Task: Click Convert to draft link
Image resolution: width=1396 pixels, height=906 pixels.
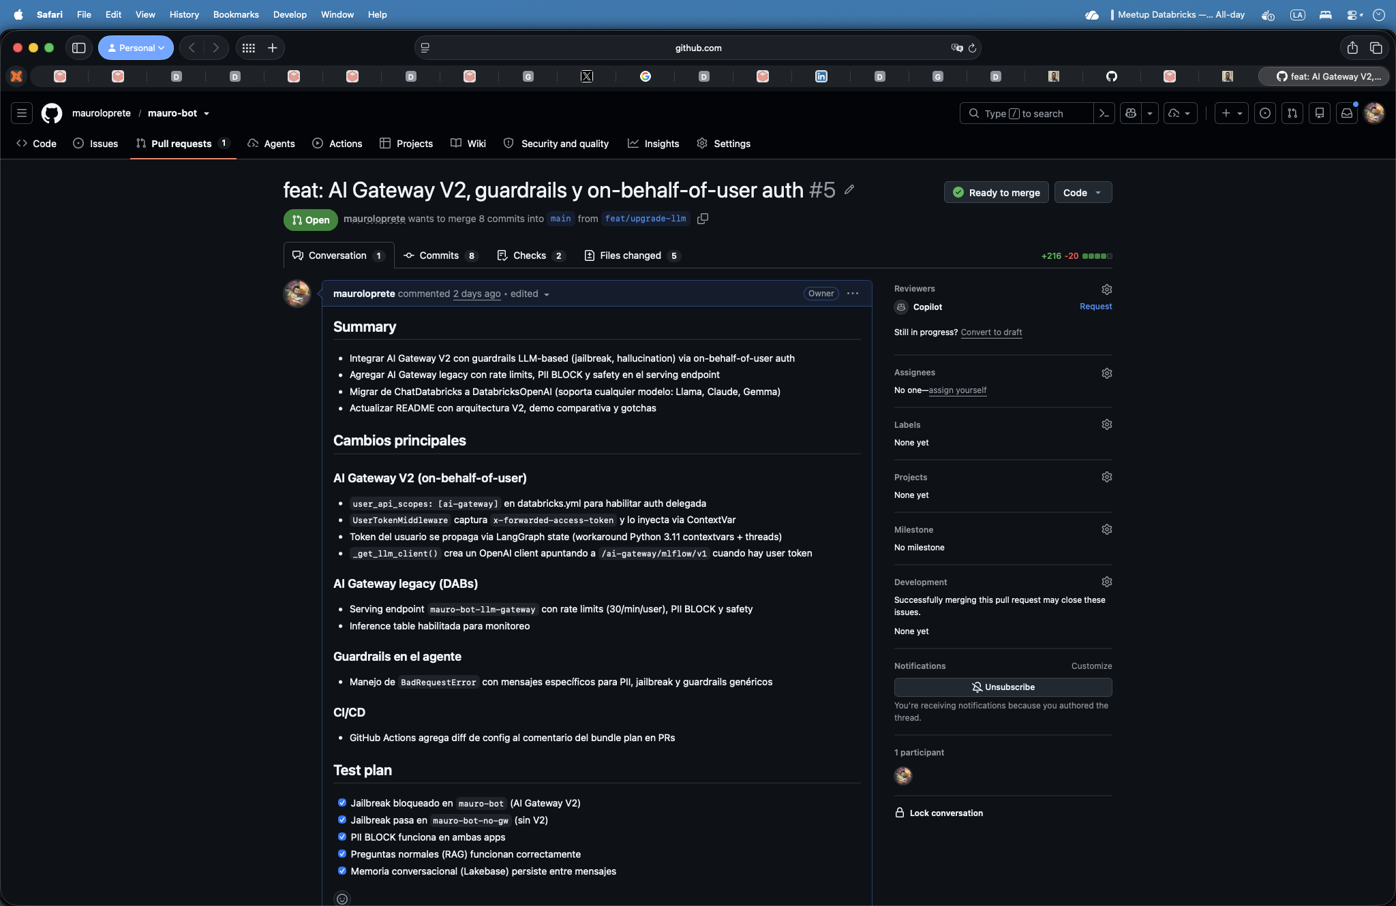Action: (991, 332)
